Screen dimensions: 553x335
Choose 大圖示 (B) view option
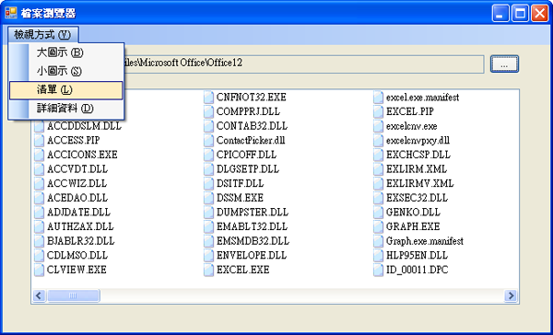pos(66,52)
